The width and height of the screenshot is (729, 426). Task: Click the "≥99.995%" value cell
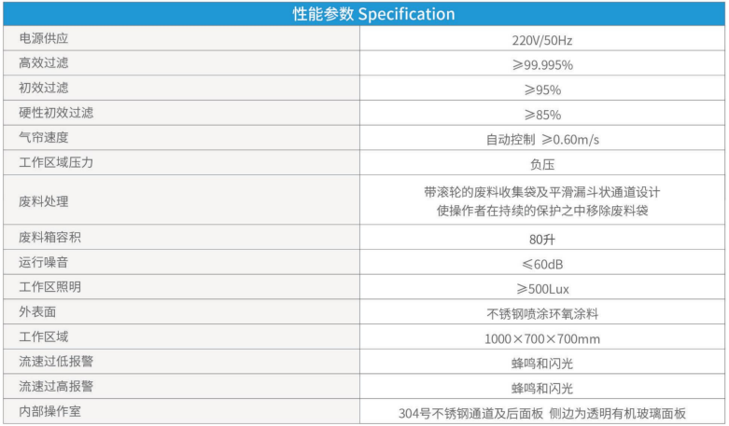pyautogui.click(x=542, y=65)
